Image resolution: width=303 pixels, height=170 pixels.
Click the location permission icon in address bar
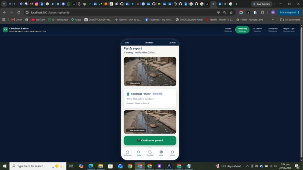click(218, 12)
